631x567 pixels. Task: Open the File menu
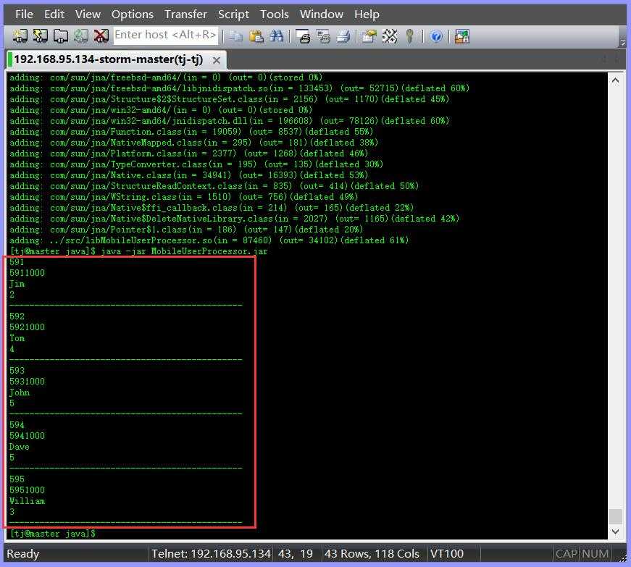tap(24, 14)
